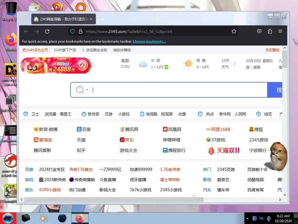Select the 2345网址导航 browser tab
This screenshot has height=224, width=298.
tap(63, 19)
